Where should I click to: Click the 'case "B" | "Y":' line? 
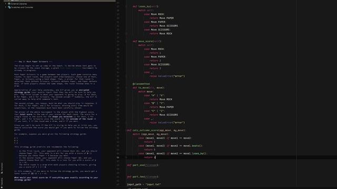154,103
